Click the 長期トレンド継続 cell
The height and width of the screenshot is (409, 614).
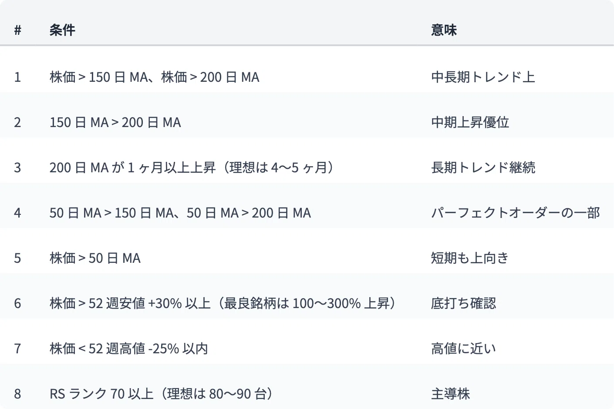click(483, 168)
